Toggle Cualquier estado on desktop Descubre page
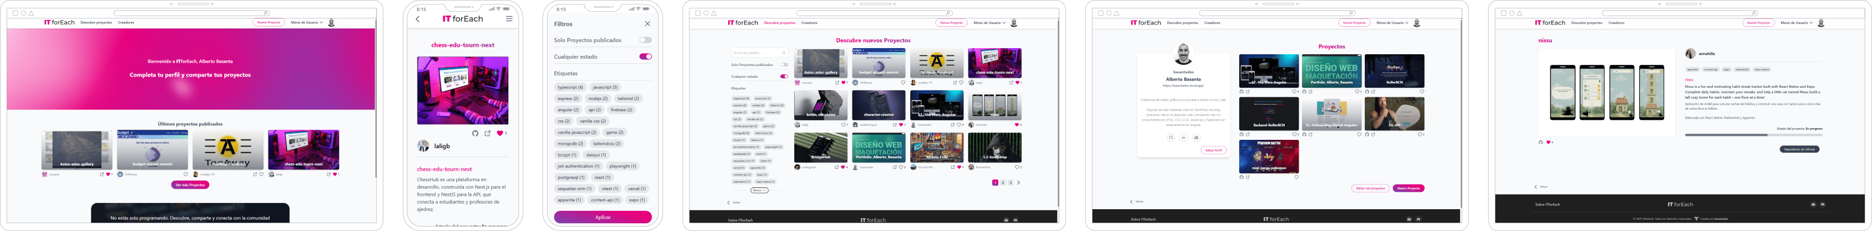The image size is (1872, 231). pyautogui.click(x=784, y=76)
